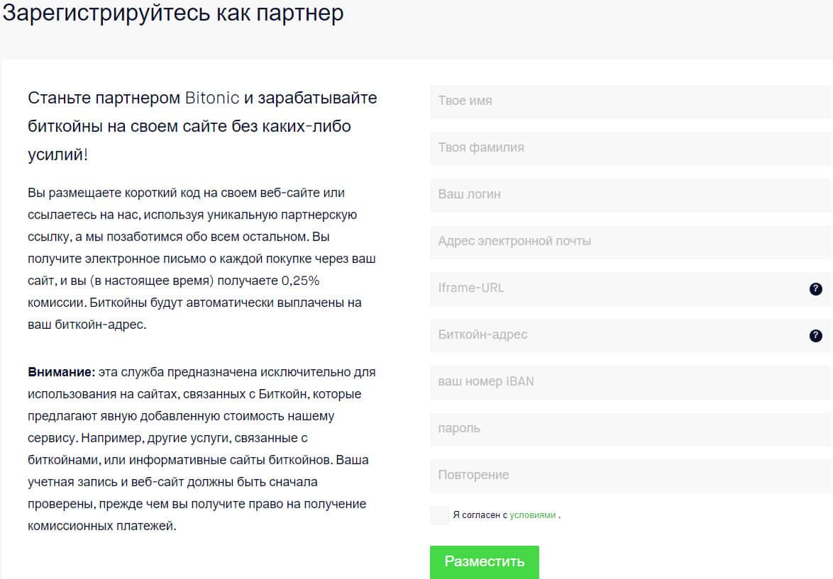This screenshot has width=833, height=579.
Task: Click the 'Зарегистрируйтесь как партнер' page heading
Action: (173, 13)
